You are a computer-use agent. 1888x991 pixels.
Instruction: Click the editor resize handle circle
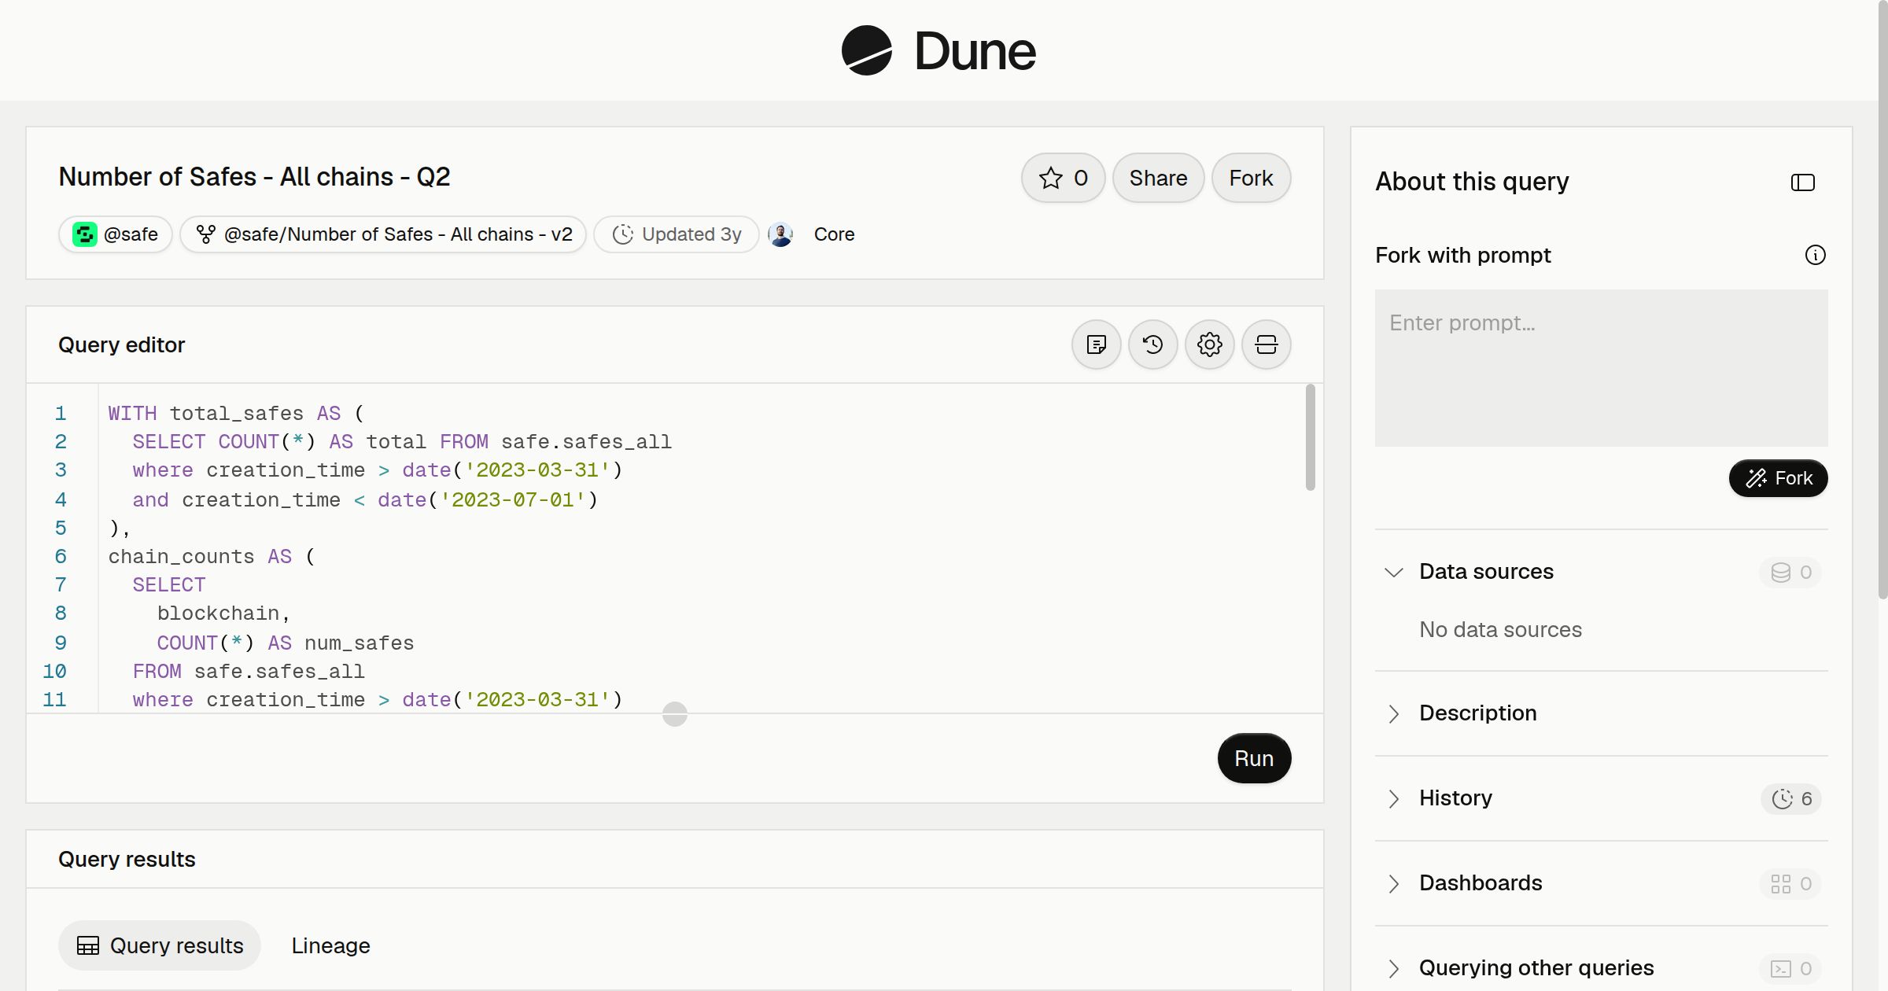[675, 714]
